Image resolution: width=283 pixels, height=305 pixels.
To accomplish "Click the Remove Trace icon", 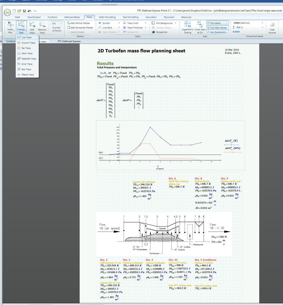I will (x=42, y=25).
